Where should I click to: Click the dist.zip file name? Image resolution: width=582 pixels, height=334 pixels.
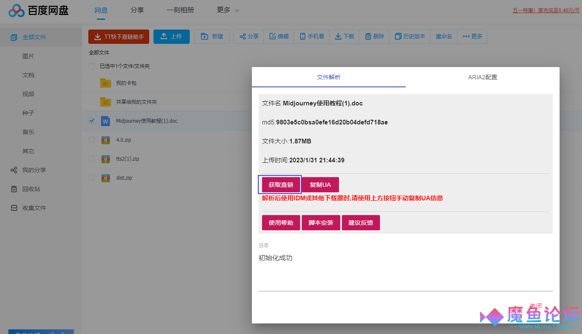pos(124,178)
